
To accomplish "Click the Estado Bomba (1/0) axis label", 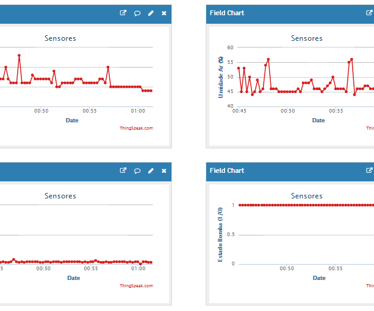I will [x=221, y=235].
